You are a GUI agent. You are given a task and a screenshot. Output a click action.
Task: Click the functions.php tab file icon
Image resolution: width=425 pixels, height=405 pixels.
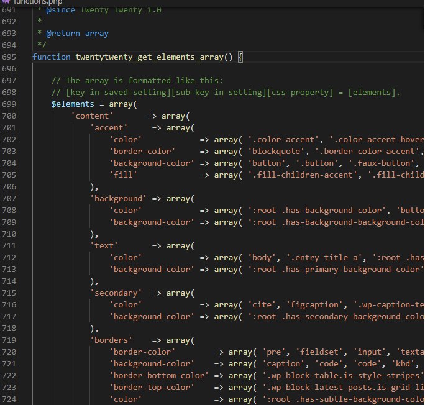(6, 2)
